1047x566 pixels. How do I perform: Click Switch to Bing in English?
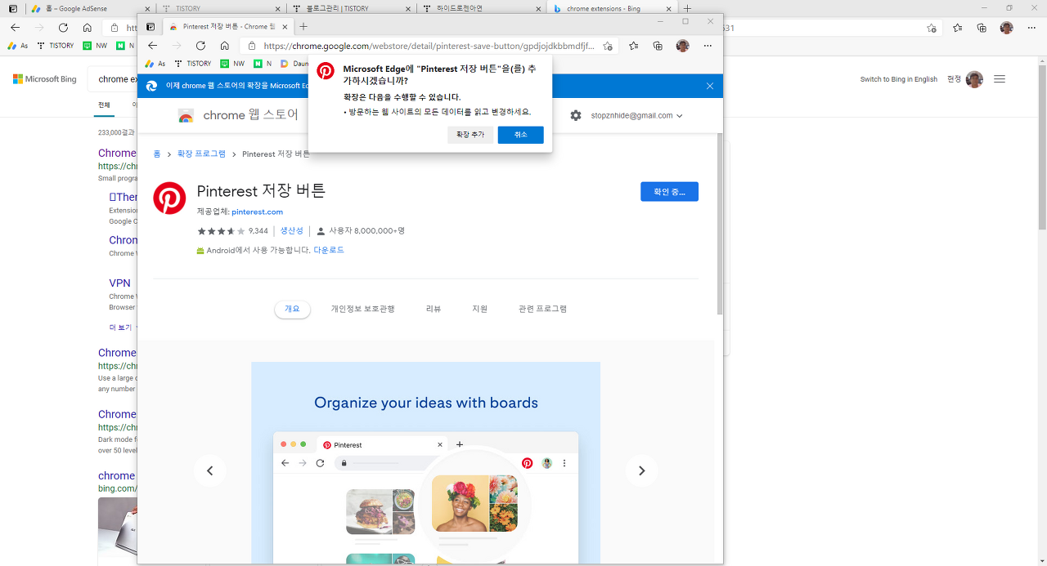click(898, 79)
